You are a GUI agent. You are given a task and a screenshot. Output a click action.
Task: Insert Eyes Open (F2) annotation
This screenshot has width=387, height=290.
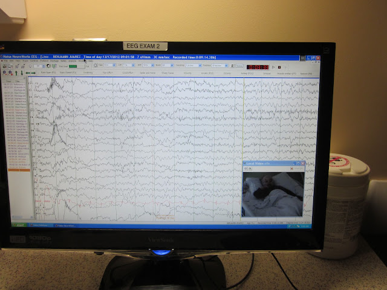coord(48,72)
